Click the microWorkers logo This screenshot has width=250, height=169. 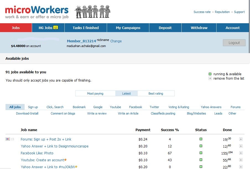click(x=37, y=12)
